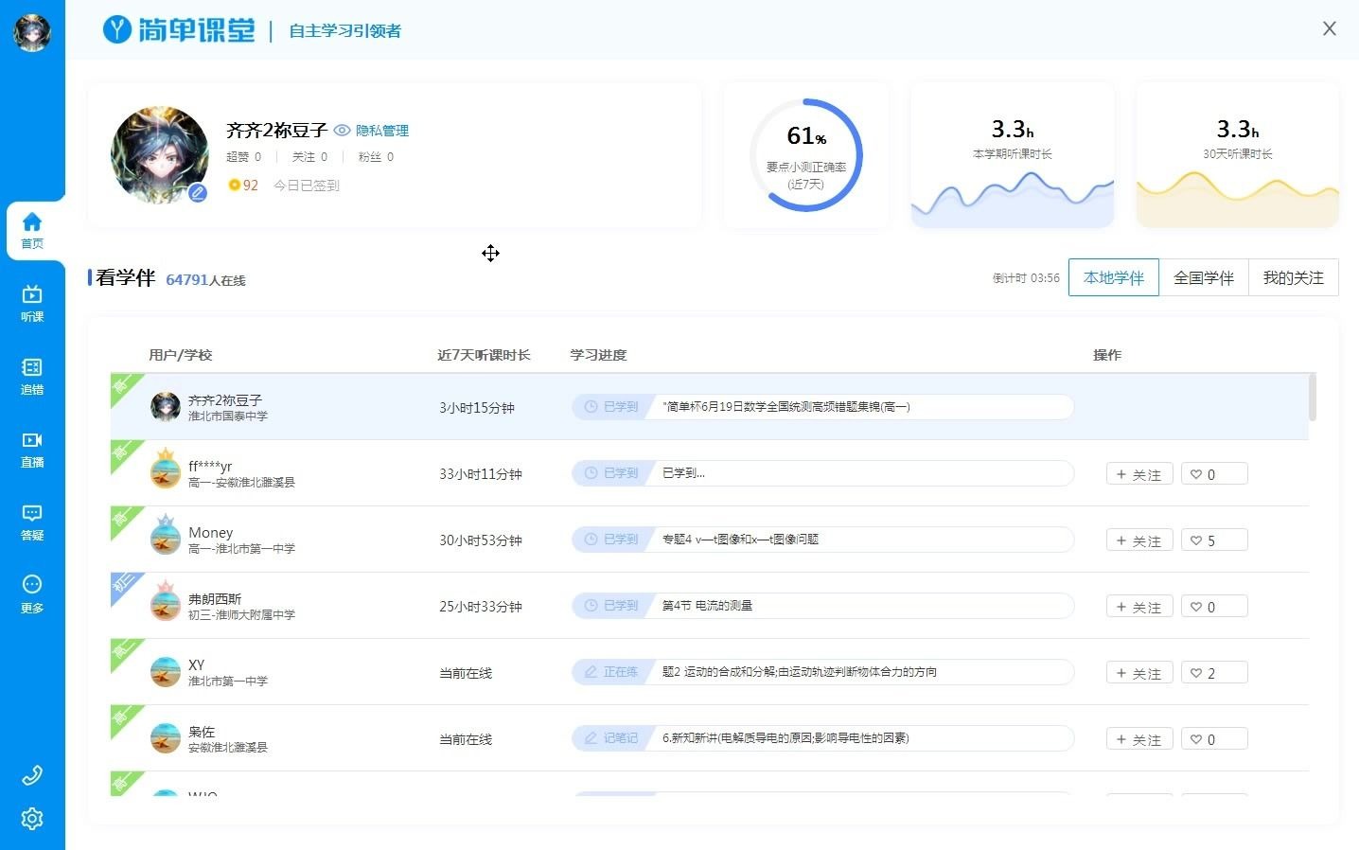Screen dimensions: 1359x850
Task: Click 记笔记 badge in 枭佐's row
Action: click(611, 738)
